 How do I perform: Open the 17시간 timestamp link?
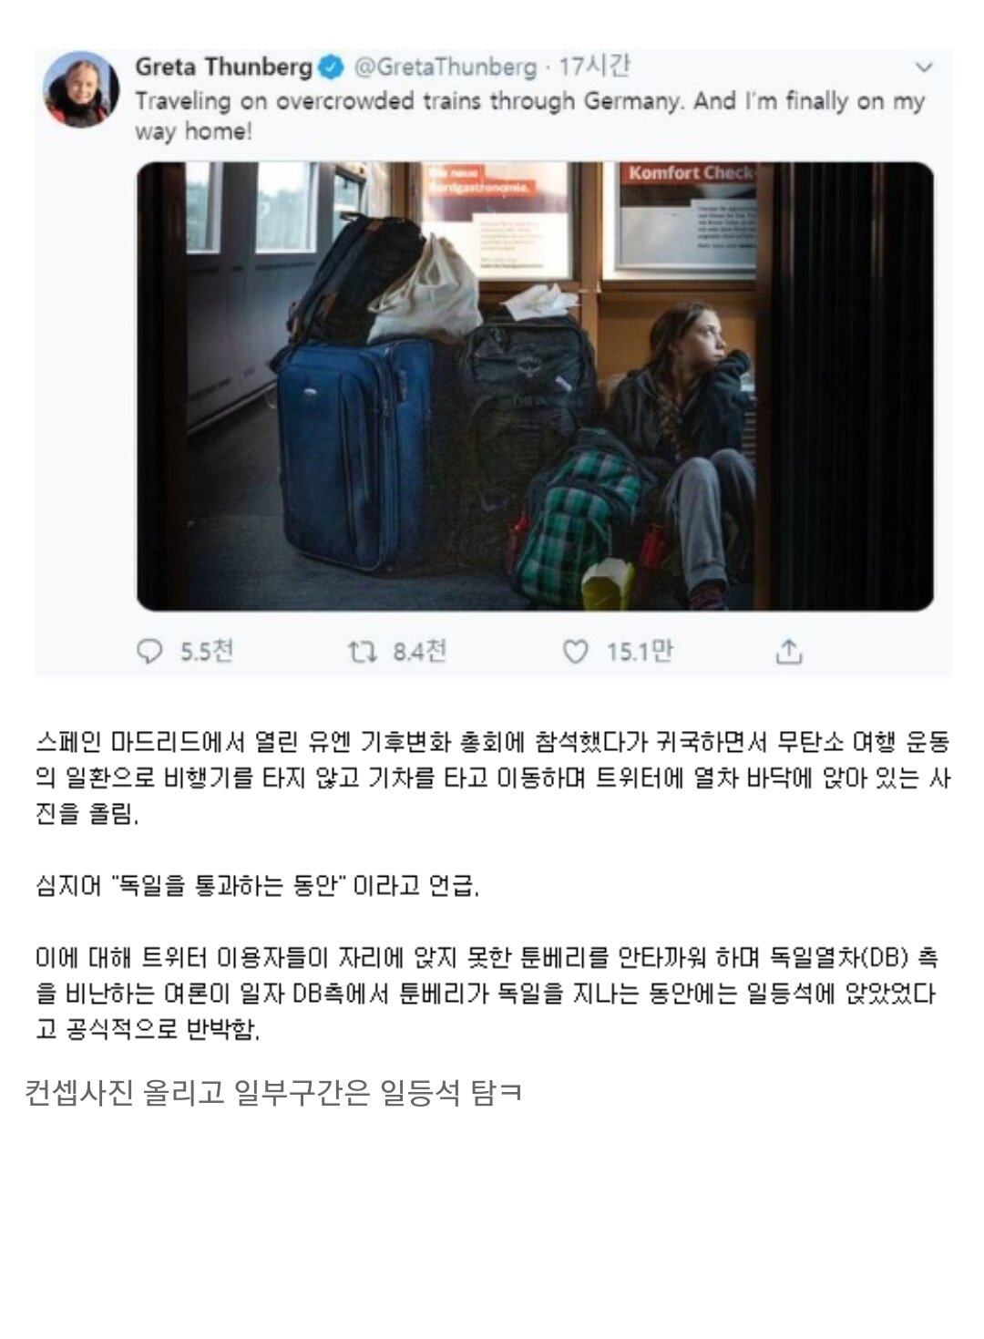coord(594,67)
